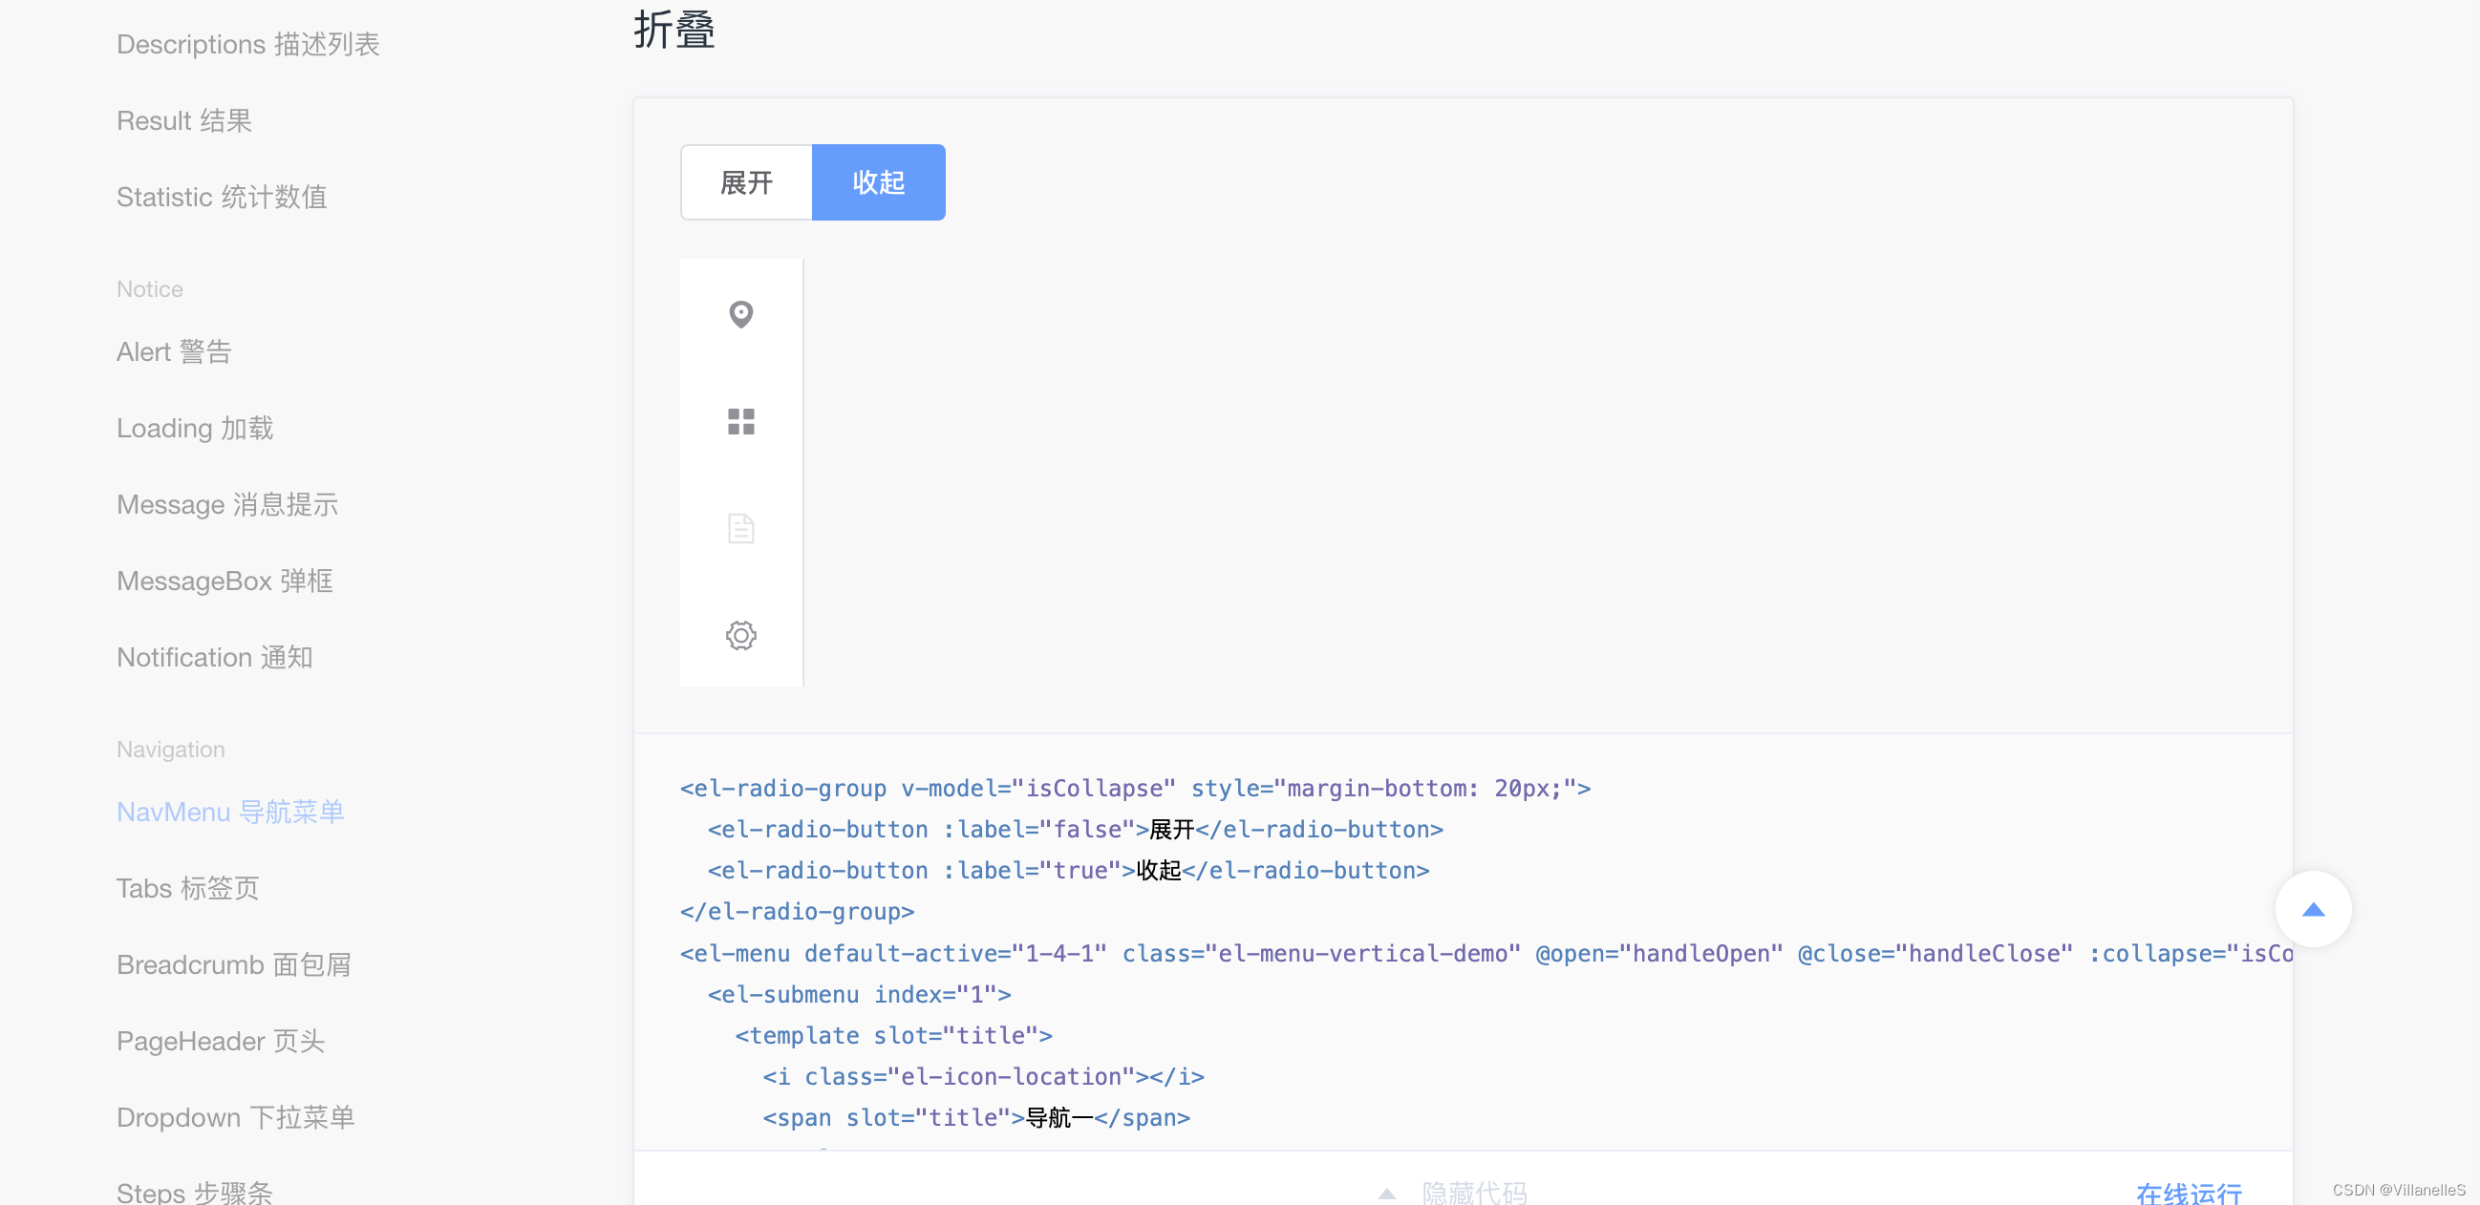Screen dimensions: 2480x1205
Task: Click the Notice group label in sidebar
Action: point(149,288)
